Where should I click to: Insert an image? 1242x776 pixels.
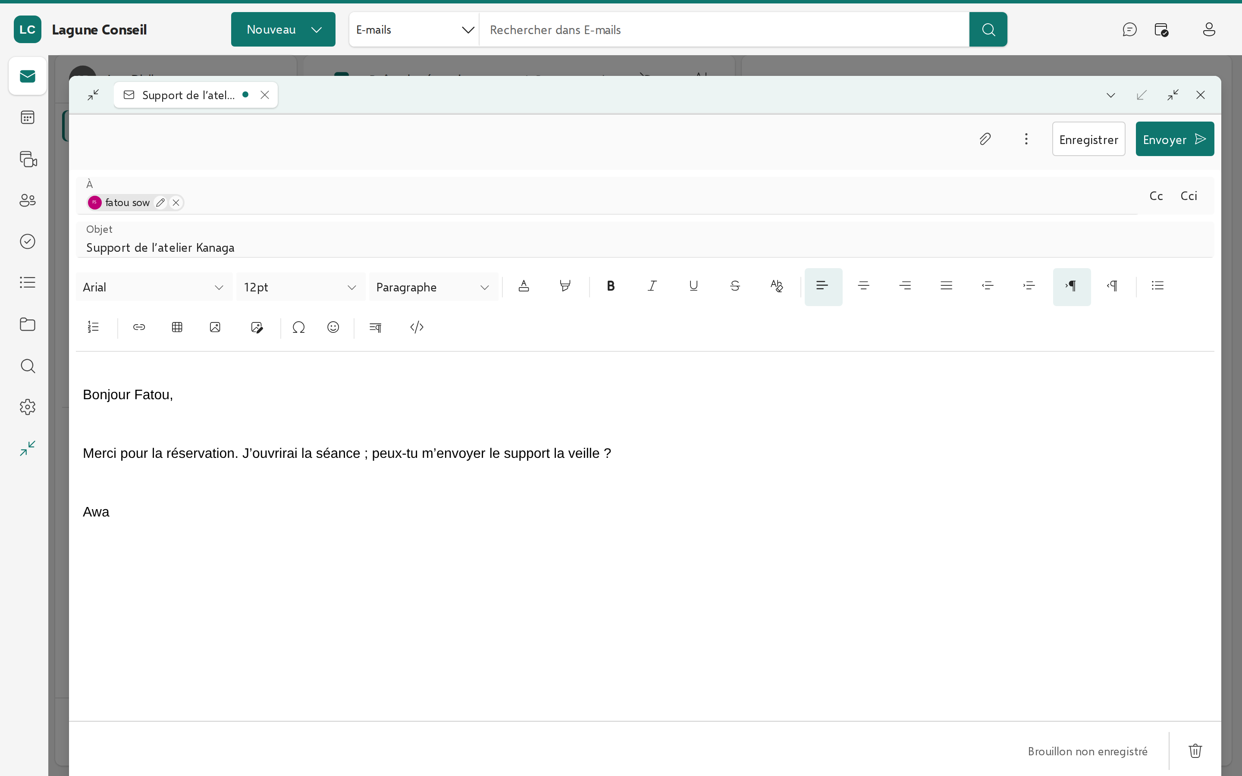pos(215,328)
